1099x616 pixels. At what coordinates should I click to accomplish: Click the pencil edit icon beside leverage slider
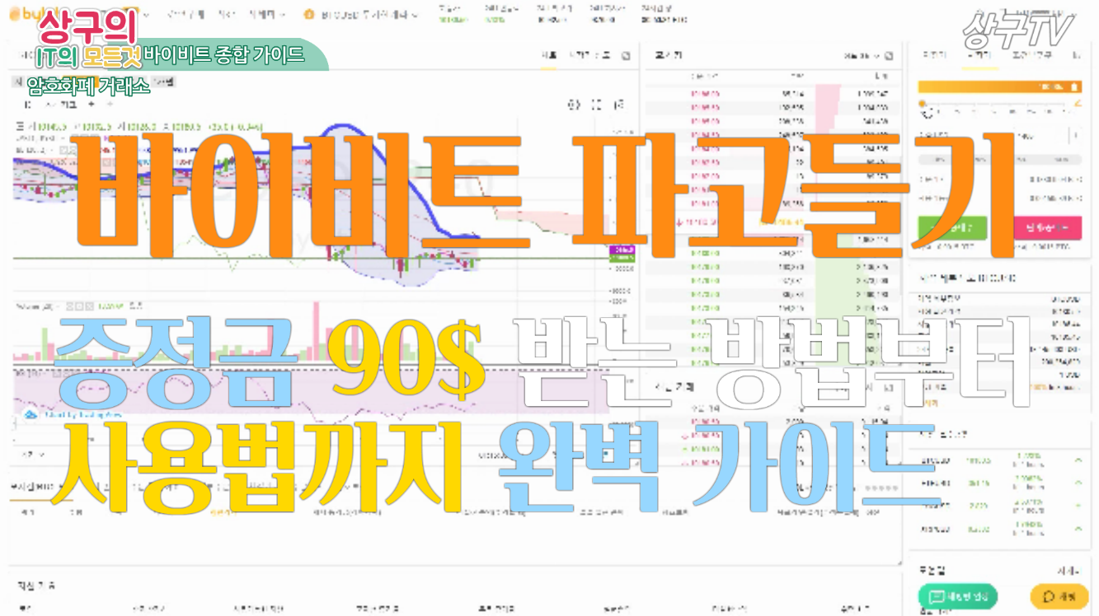click(x=1076, y=103)
